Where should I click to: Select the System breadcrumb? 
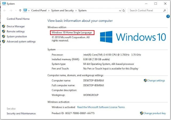[82, 10]
